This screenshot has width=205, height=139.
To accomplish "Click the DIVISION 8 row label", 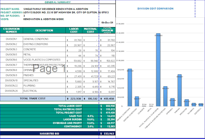I will coord(11,70).
